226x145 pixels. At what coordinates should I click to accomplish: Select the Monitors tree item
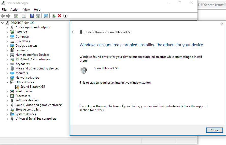coord(22,73)
